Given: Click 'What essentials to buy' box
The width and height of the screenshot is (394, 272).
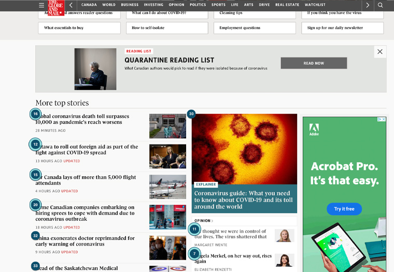Looking at the screenshot, I should [x=79, y=28].
